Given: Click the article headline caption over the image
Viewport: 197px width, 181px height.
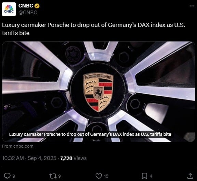Looking at the screenshot, I should pos(90,134).
